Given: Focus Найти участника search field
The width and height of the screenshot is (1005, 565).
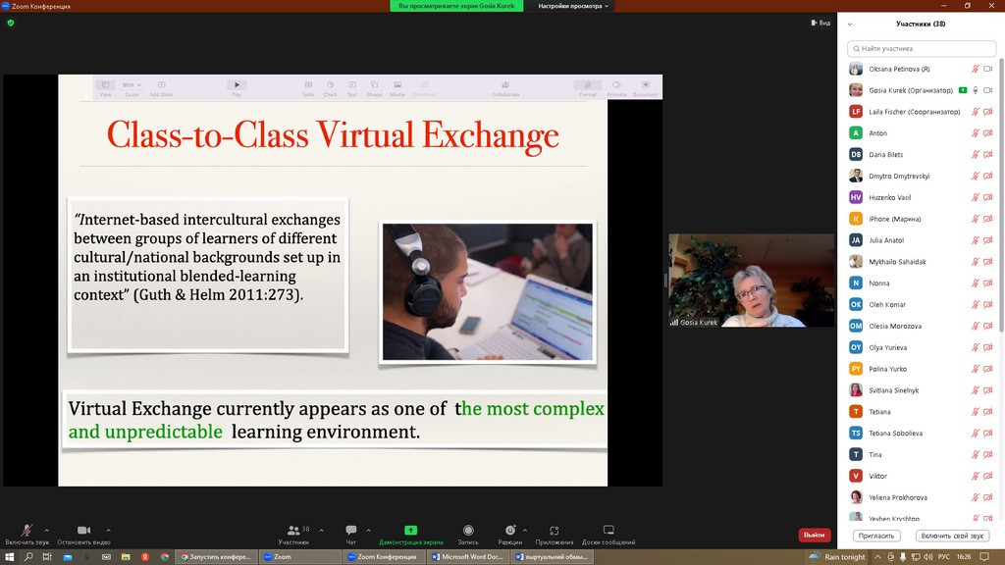Looking at the screenshot, I should click(921, 48).
